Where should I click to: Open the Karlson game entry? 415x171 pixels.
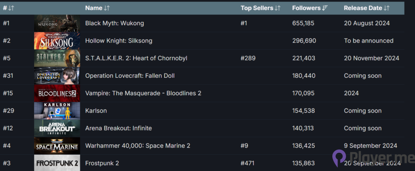click(96, 111)
